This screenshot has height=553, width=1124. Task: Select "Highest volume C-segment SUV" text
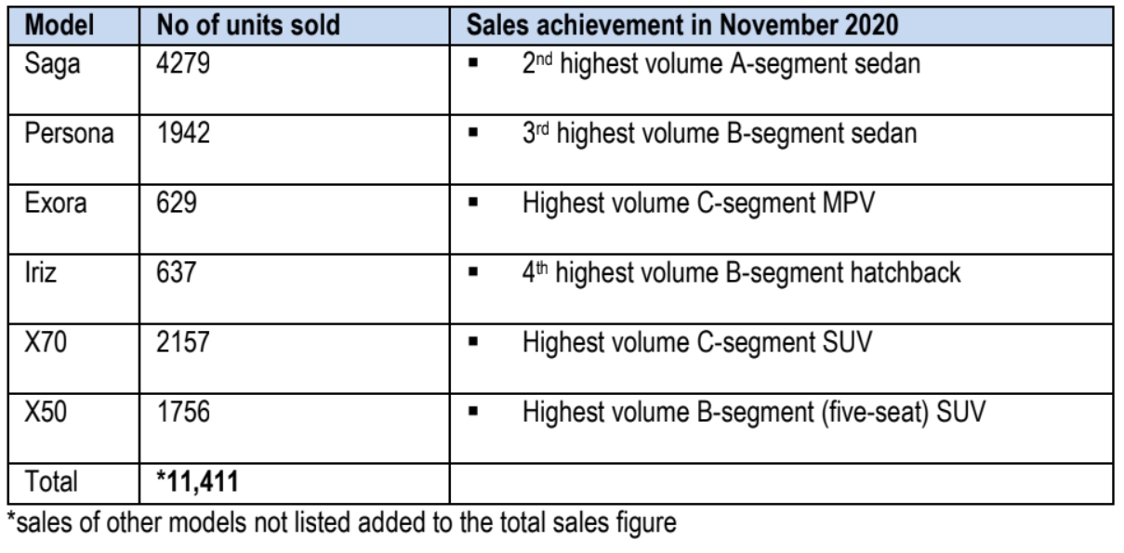coord(695,342)
